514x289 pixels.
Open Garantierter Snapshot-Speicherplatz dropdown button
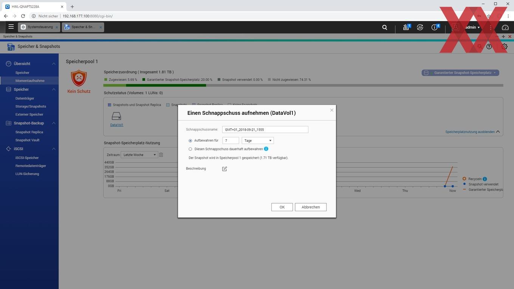pyautogui.click(x=460, y=73)
